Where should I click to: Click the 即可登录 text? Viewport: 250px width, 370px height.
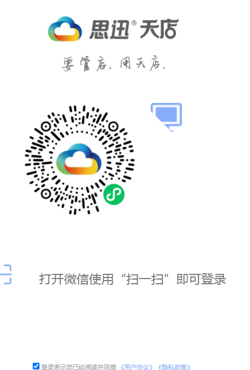pos(201,279)
